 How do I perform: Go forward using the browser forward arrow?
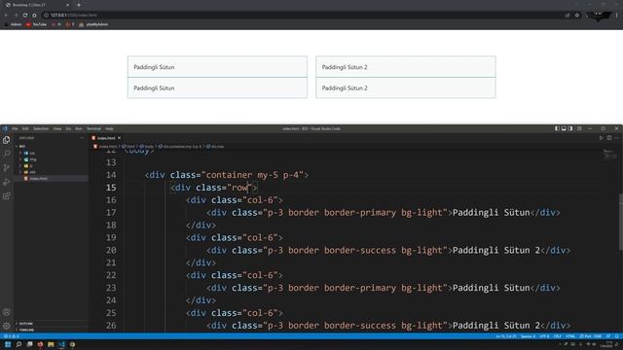[x=16, y=16]
